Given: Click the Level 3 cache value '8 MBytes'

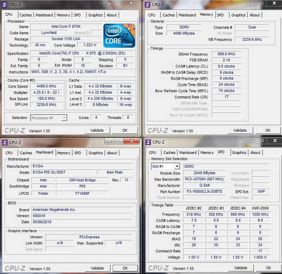Looking at the screenshot, I should point(100,104).
